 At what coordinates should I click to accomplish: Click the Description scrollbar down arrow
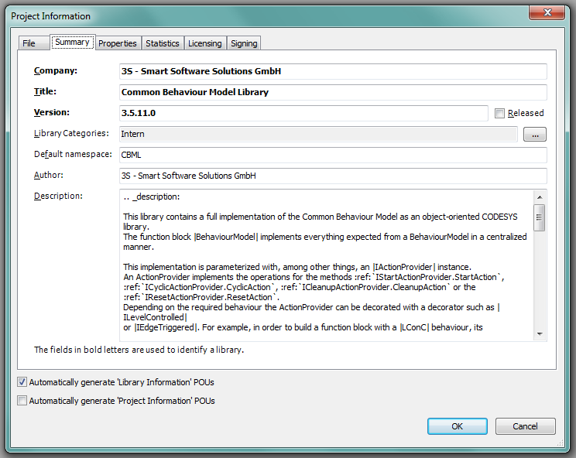tap(540, 333)
